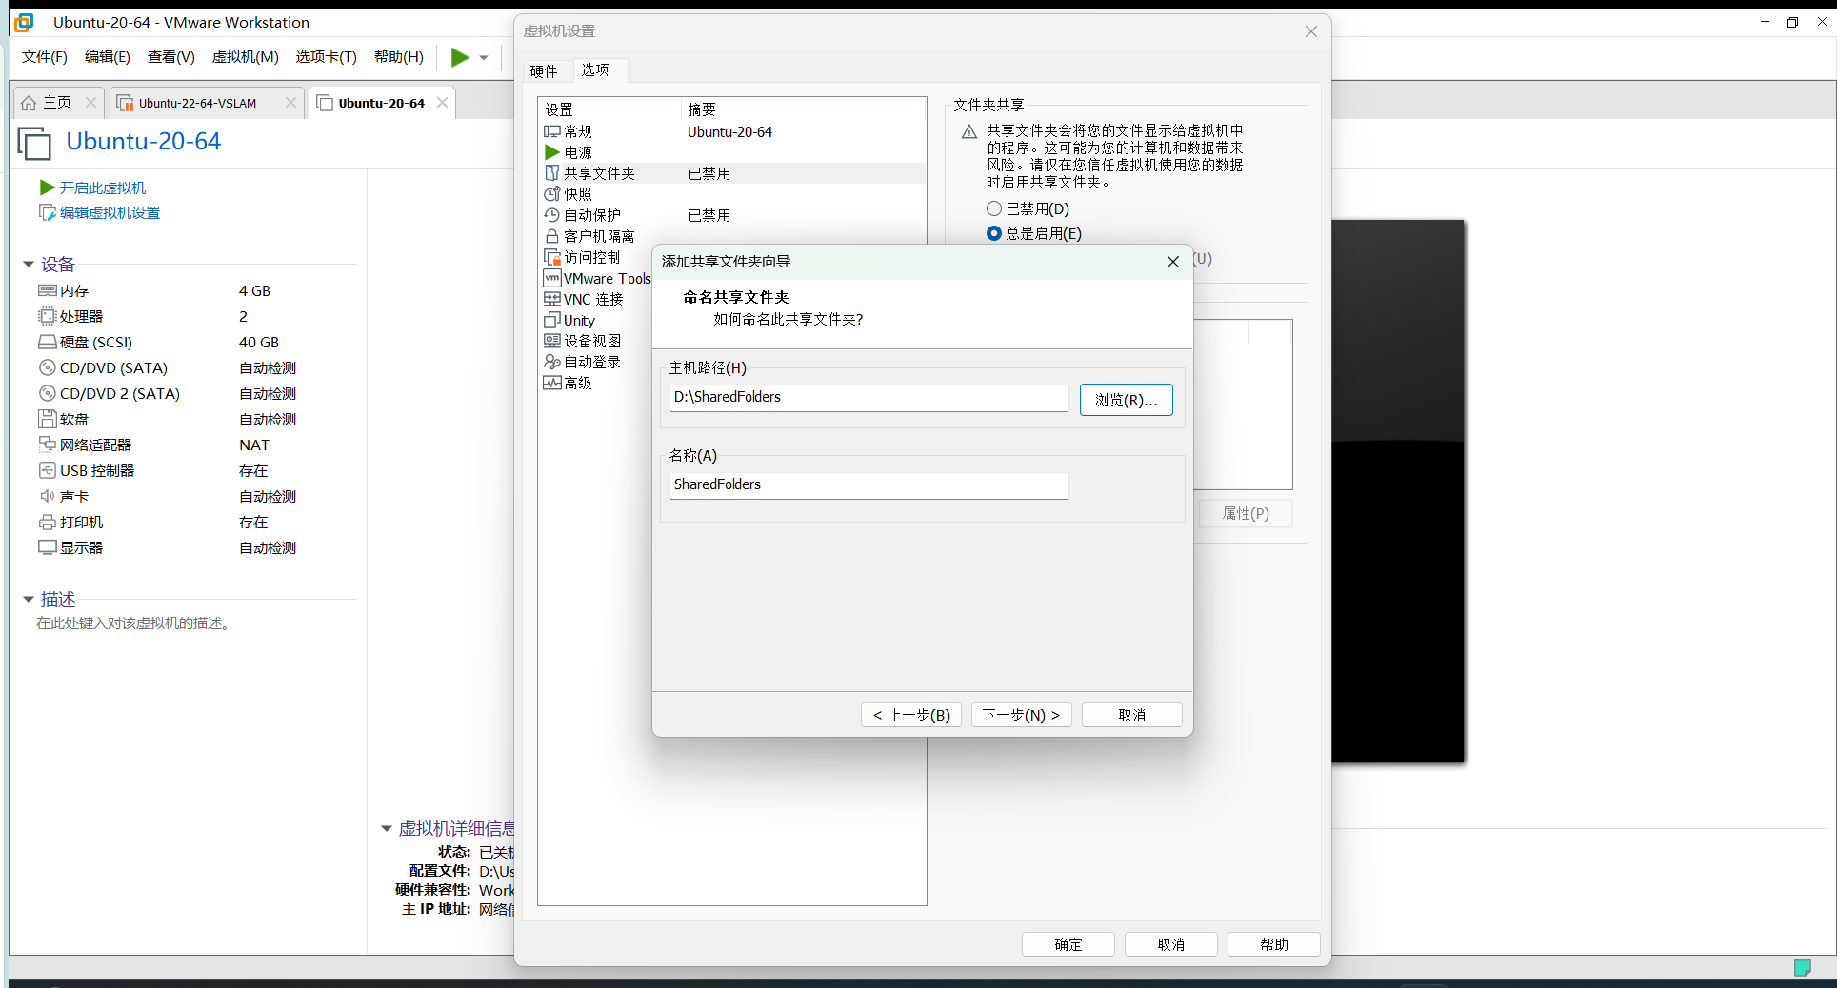Viewport: 1837px width, 988px height.
Task: Close the Ubuntu-20-64 tab
Action: click(x=443, y=103)
